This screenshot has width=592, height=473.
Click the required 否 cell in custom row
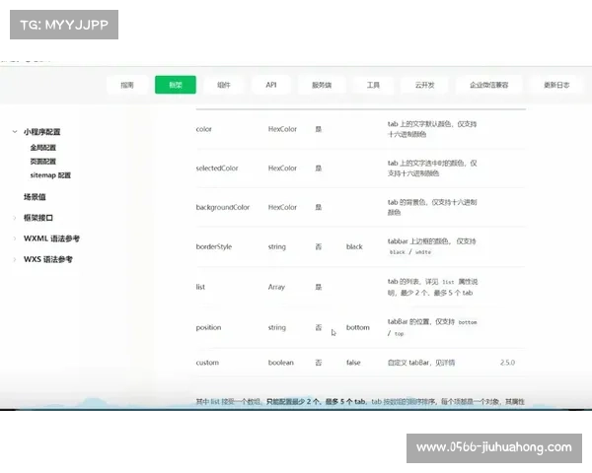(319, 363)
